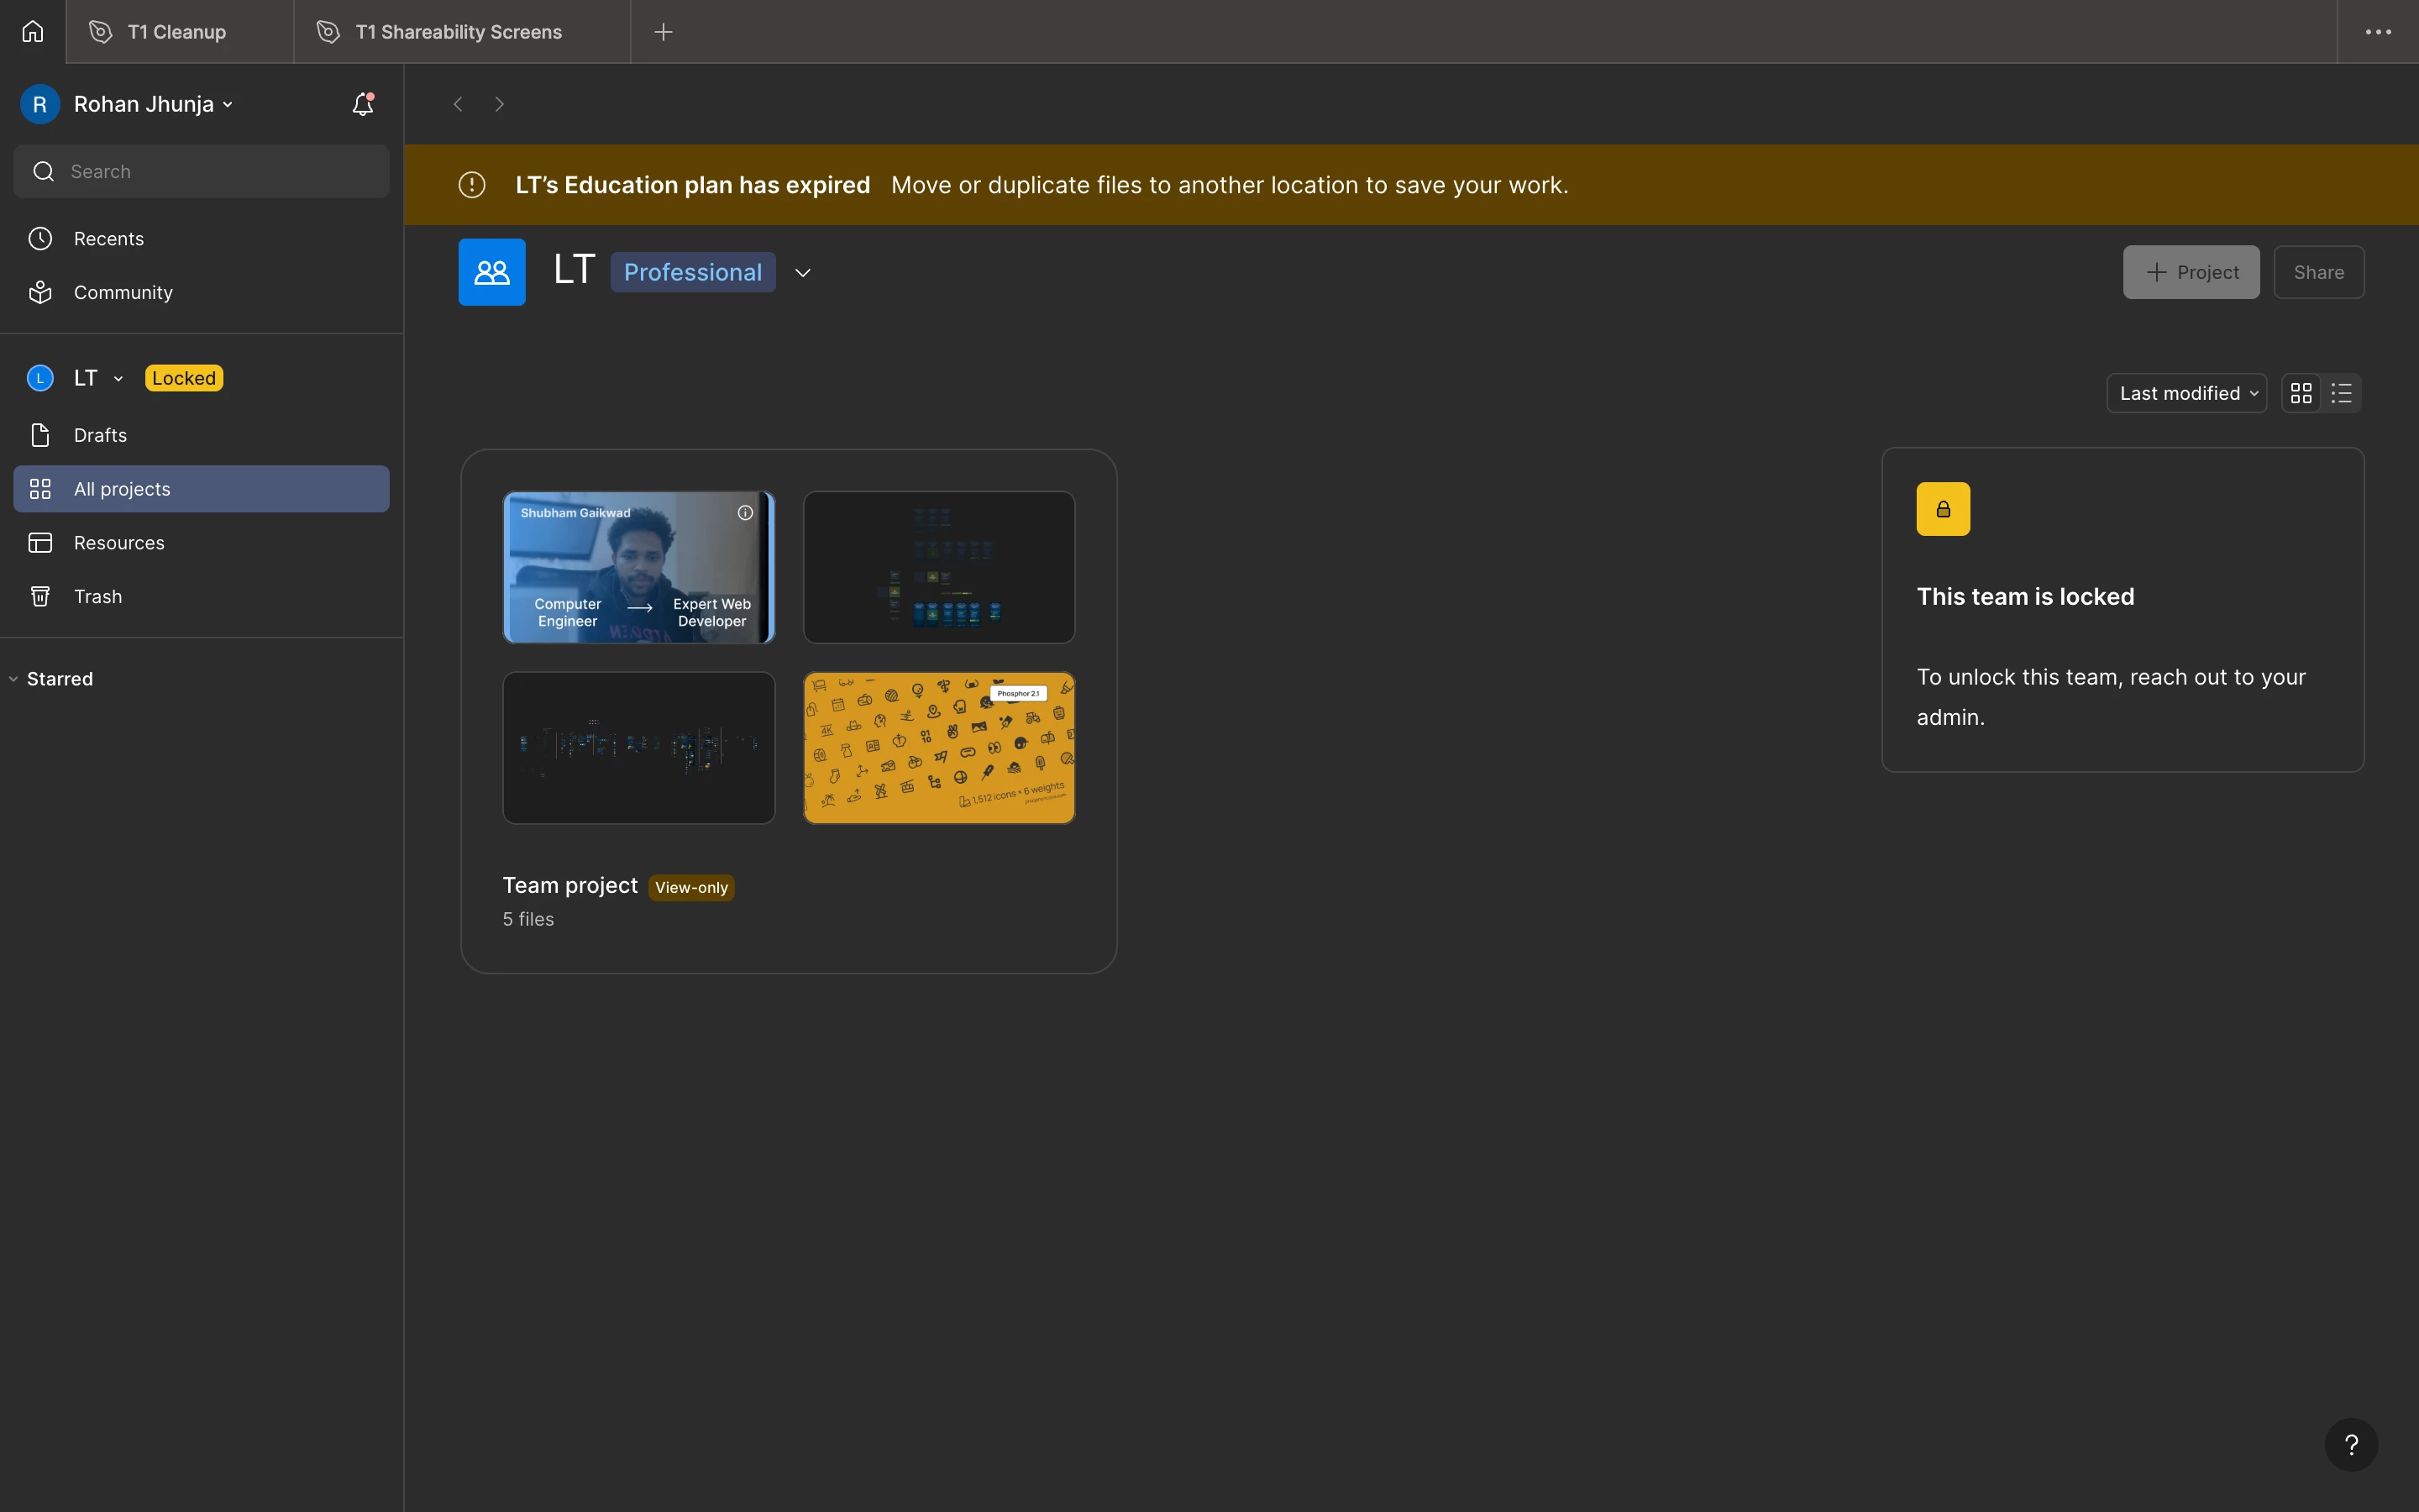Switch to grid view layout
Image resolution: width=2419 pixels, height=1512 pixels.
tap(2301, 393)
